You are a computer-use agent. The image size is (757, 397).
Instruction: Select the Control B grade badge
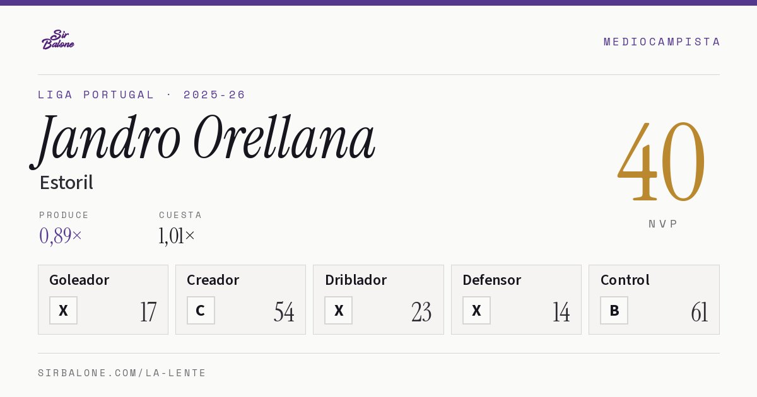[x=614, y=311]
